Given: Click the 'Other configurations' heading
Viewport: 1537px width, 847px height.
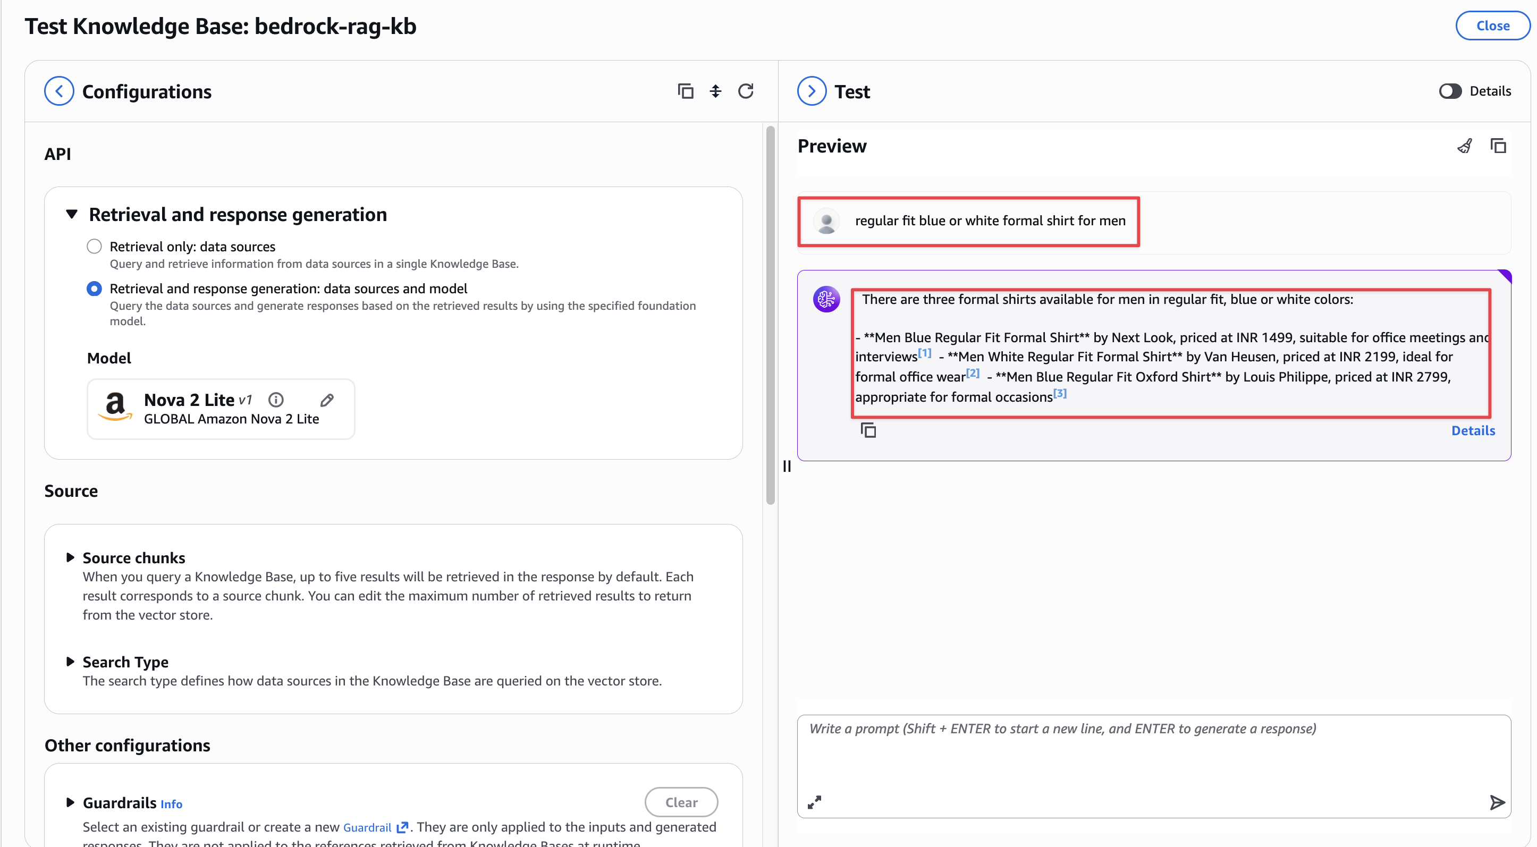Looking at the screenshot, I should click(x=127, y=746).
